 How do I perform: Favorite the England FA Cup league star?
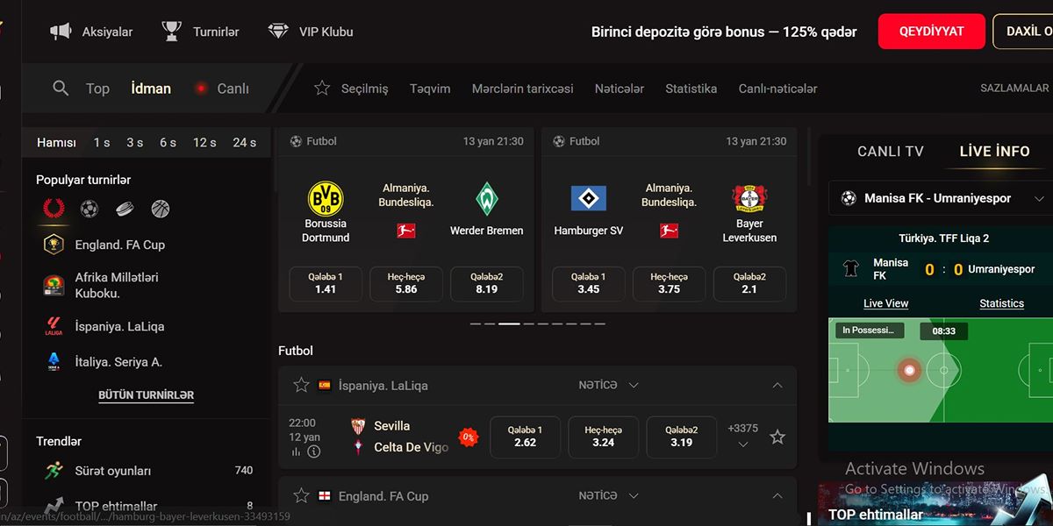[x=301, y=495]
